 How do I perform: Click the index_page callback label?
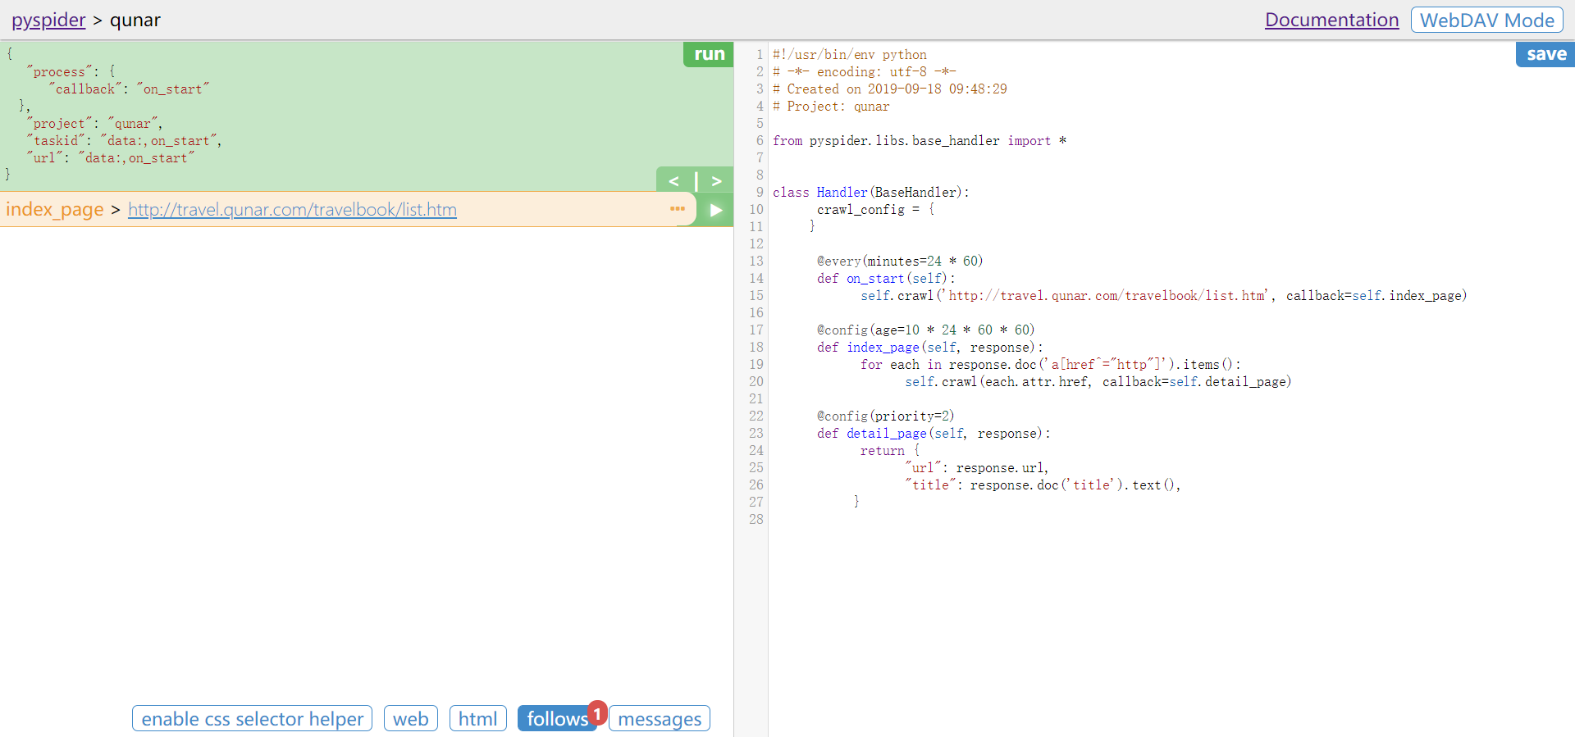(55, 210)
